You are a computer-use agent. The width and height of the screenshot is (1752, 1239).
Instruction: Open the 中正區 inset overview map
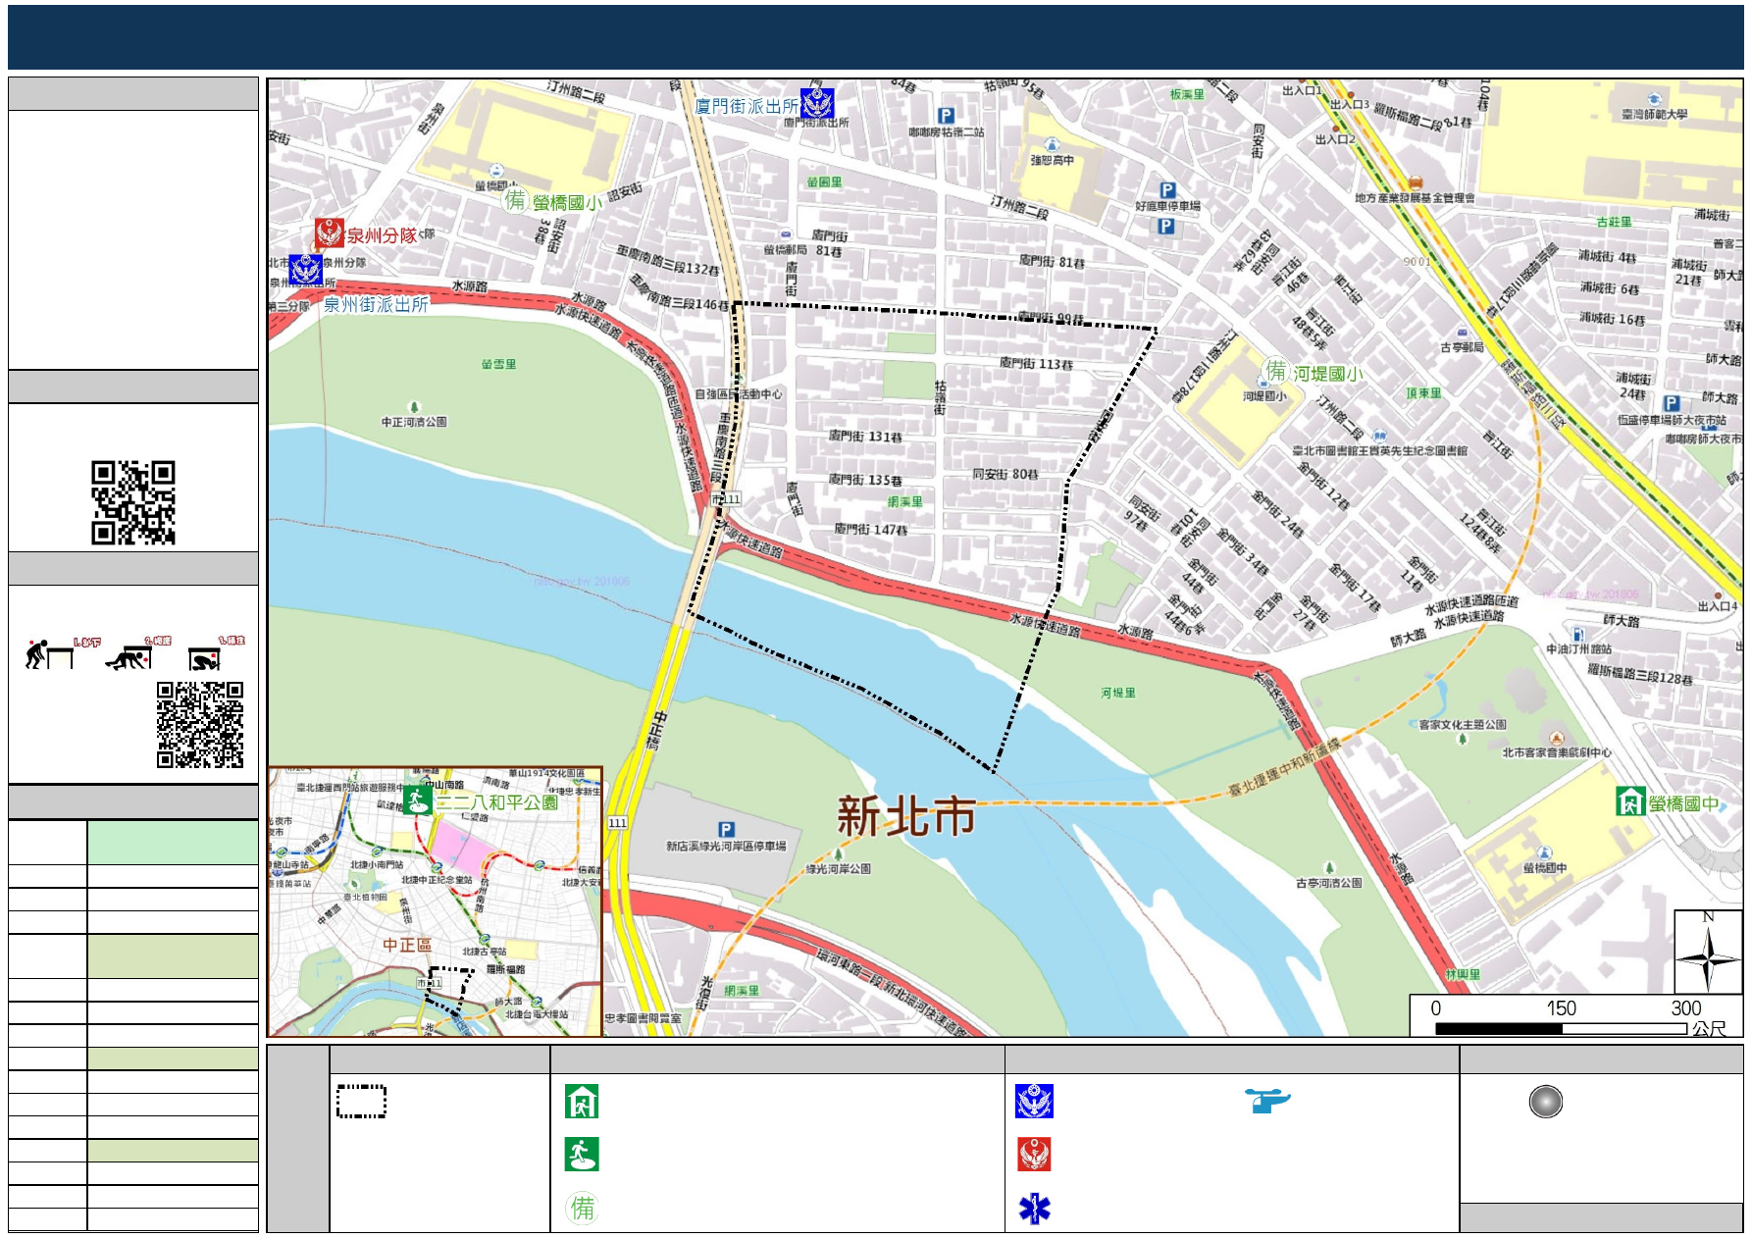[435, 901]
